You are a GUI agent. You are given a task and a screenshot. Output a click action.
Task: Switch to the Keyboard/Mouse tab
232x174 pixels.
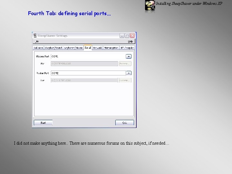click(73, 48)
